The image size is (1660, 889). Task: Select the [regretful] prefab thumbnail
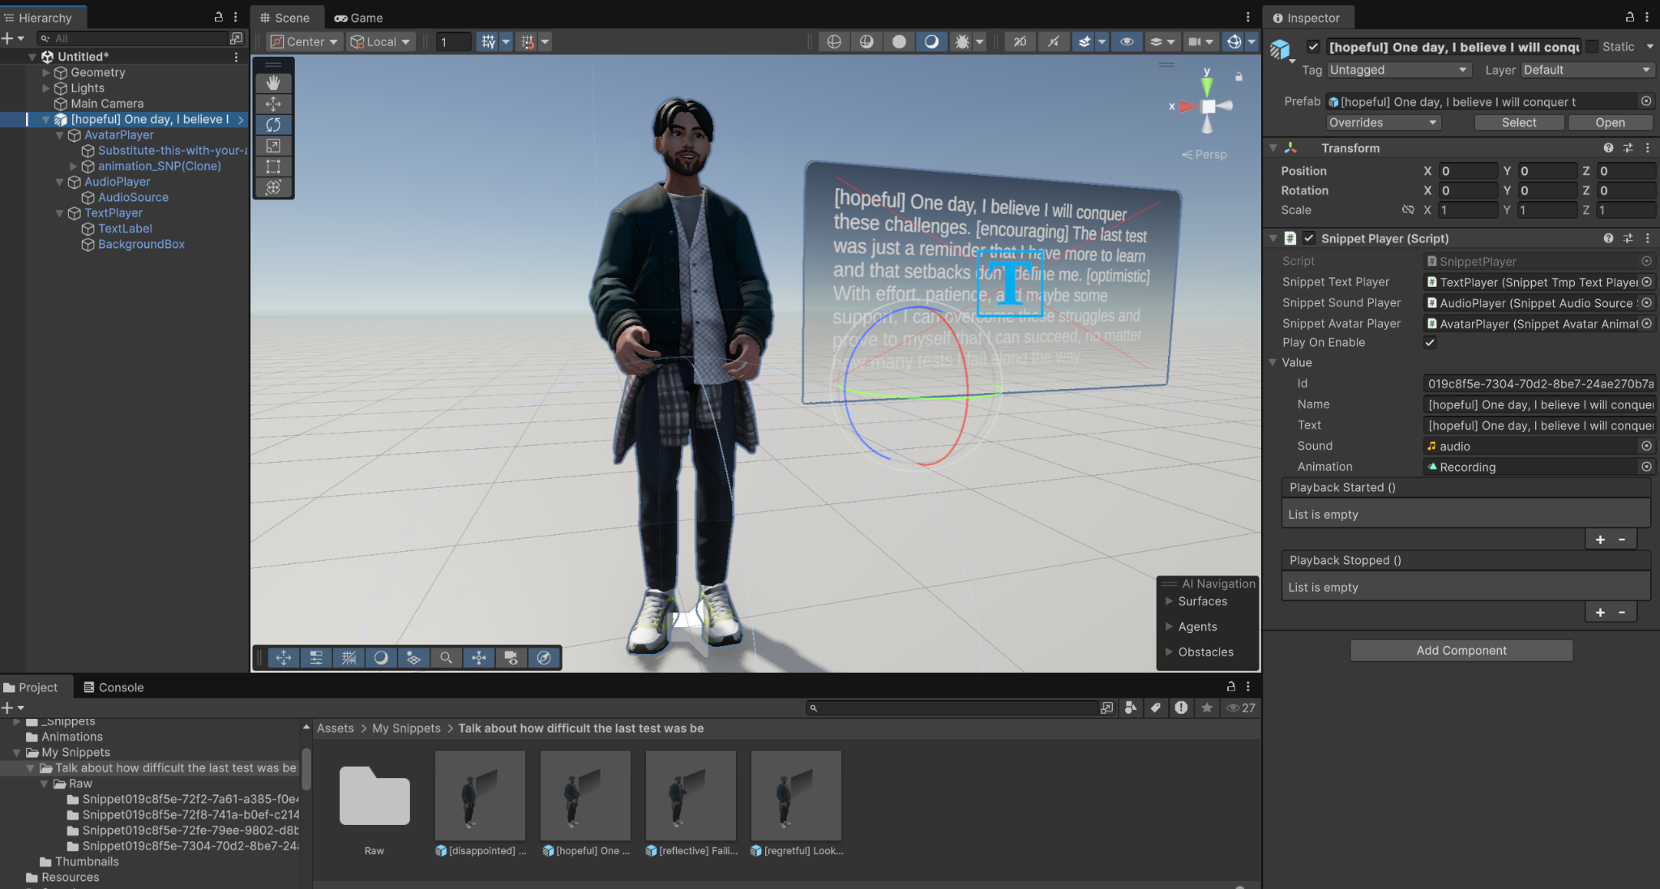[796, 795]
